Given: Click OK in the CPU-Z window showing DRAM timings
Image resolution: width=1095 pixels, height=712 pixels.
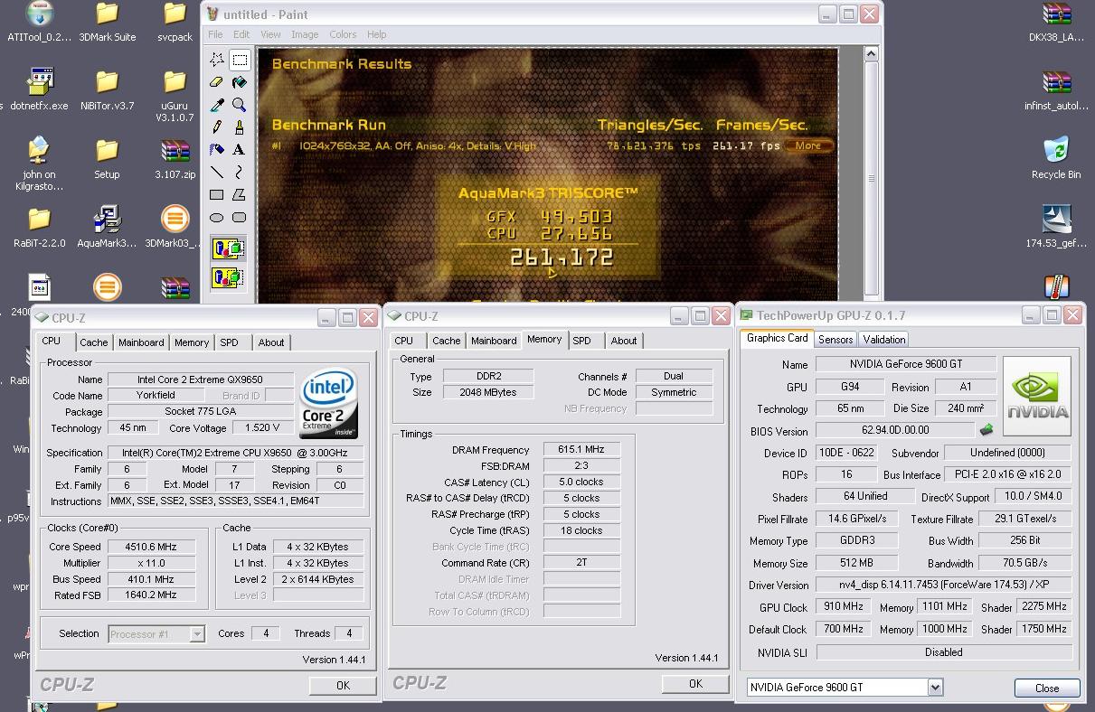Looking at the screenshot, I should point(695,683).
